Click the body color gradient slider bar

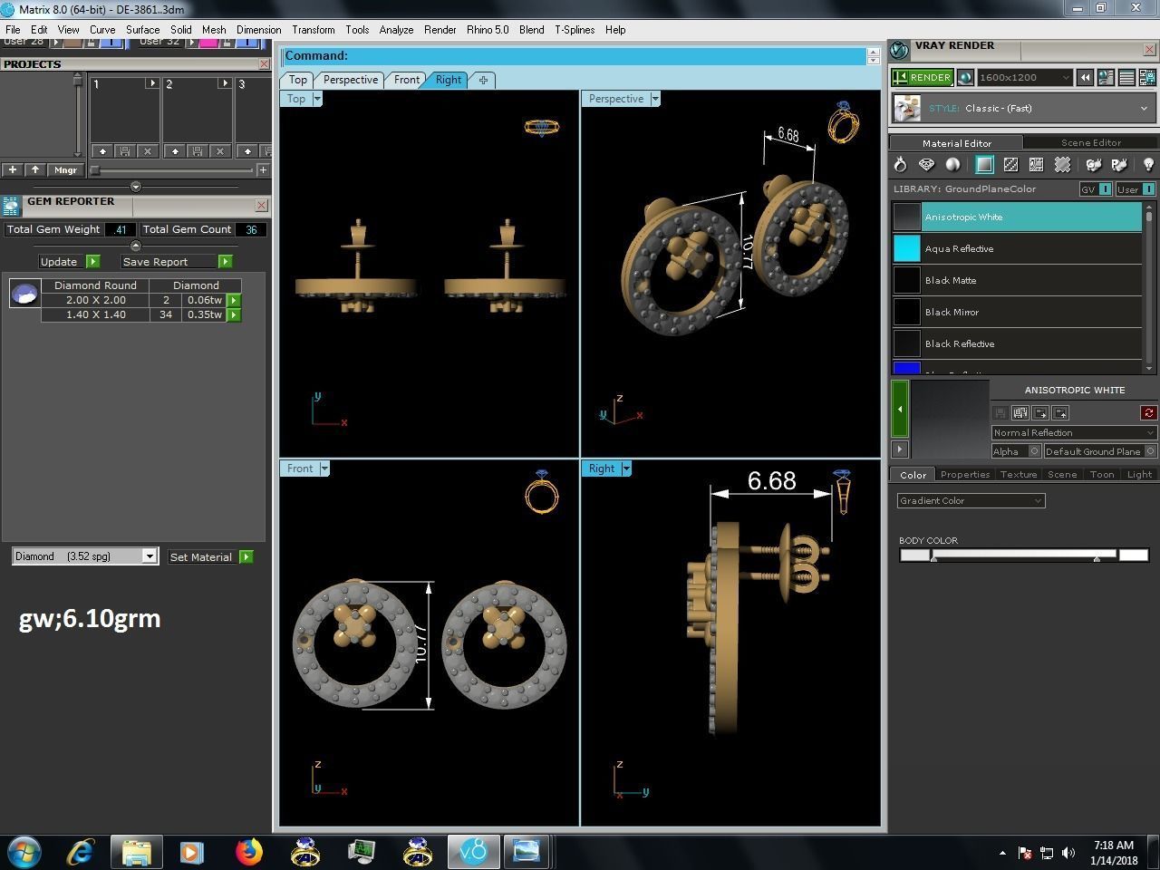pyautogui.click(x=1023, y=555)
